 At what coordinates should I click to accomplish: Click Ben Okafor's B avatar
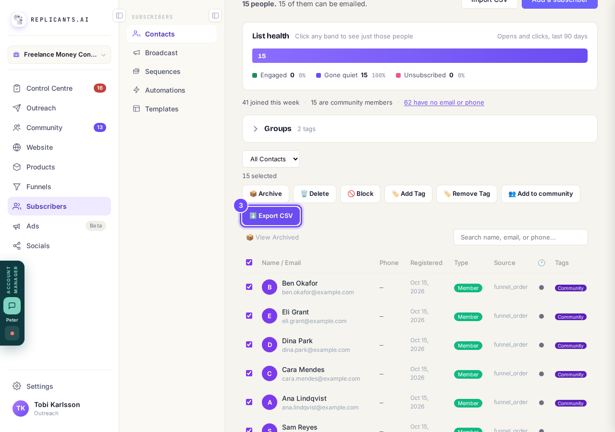[x=270, y=287]
